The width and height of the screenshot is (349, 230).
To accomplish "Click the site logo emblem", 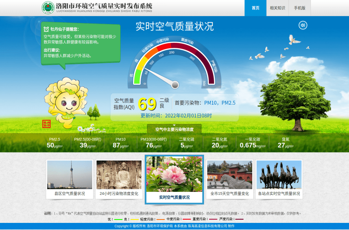I will [48, 8].
